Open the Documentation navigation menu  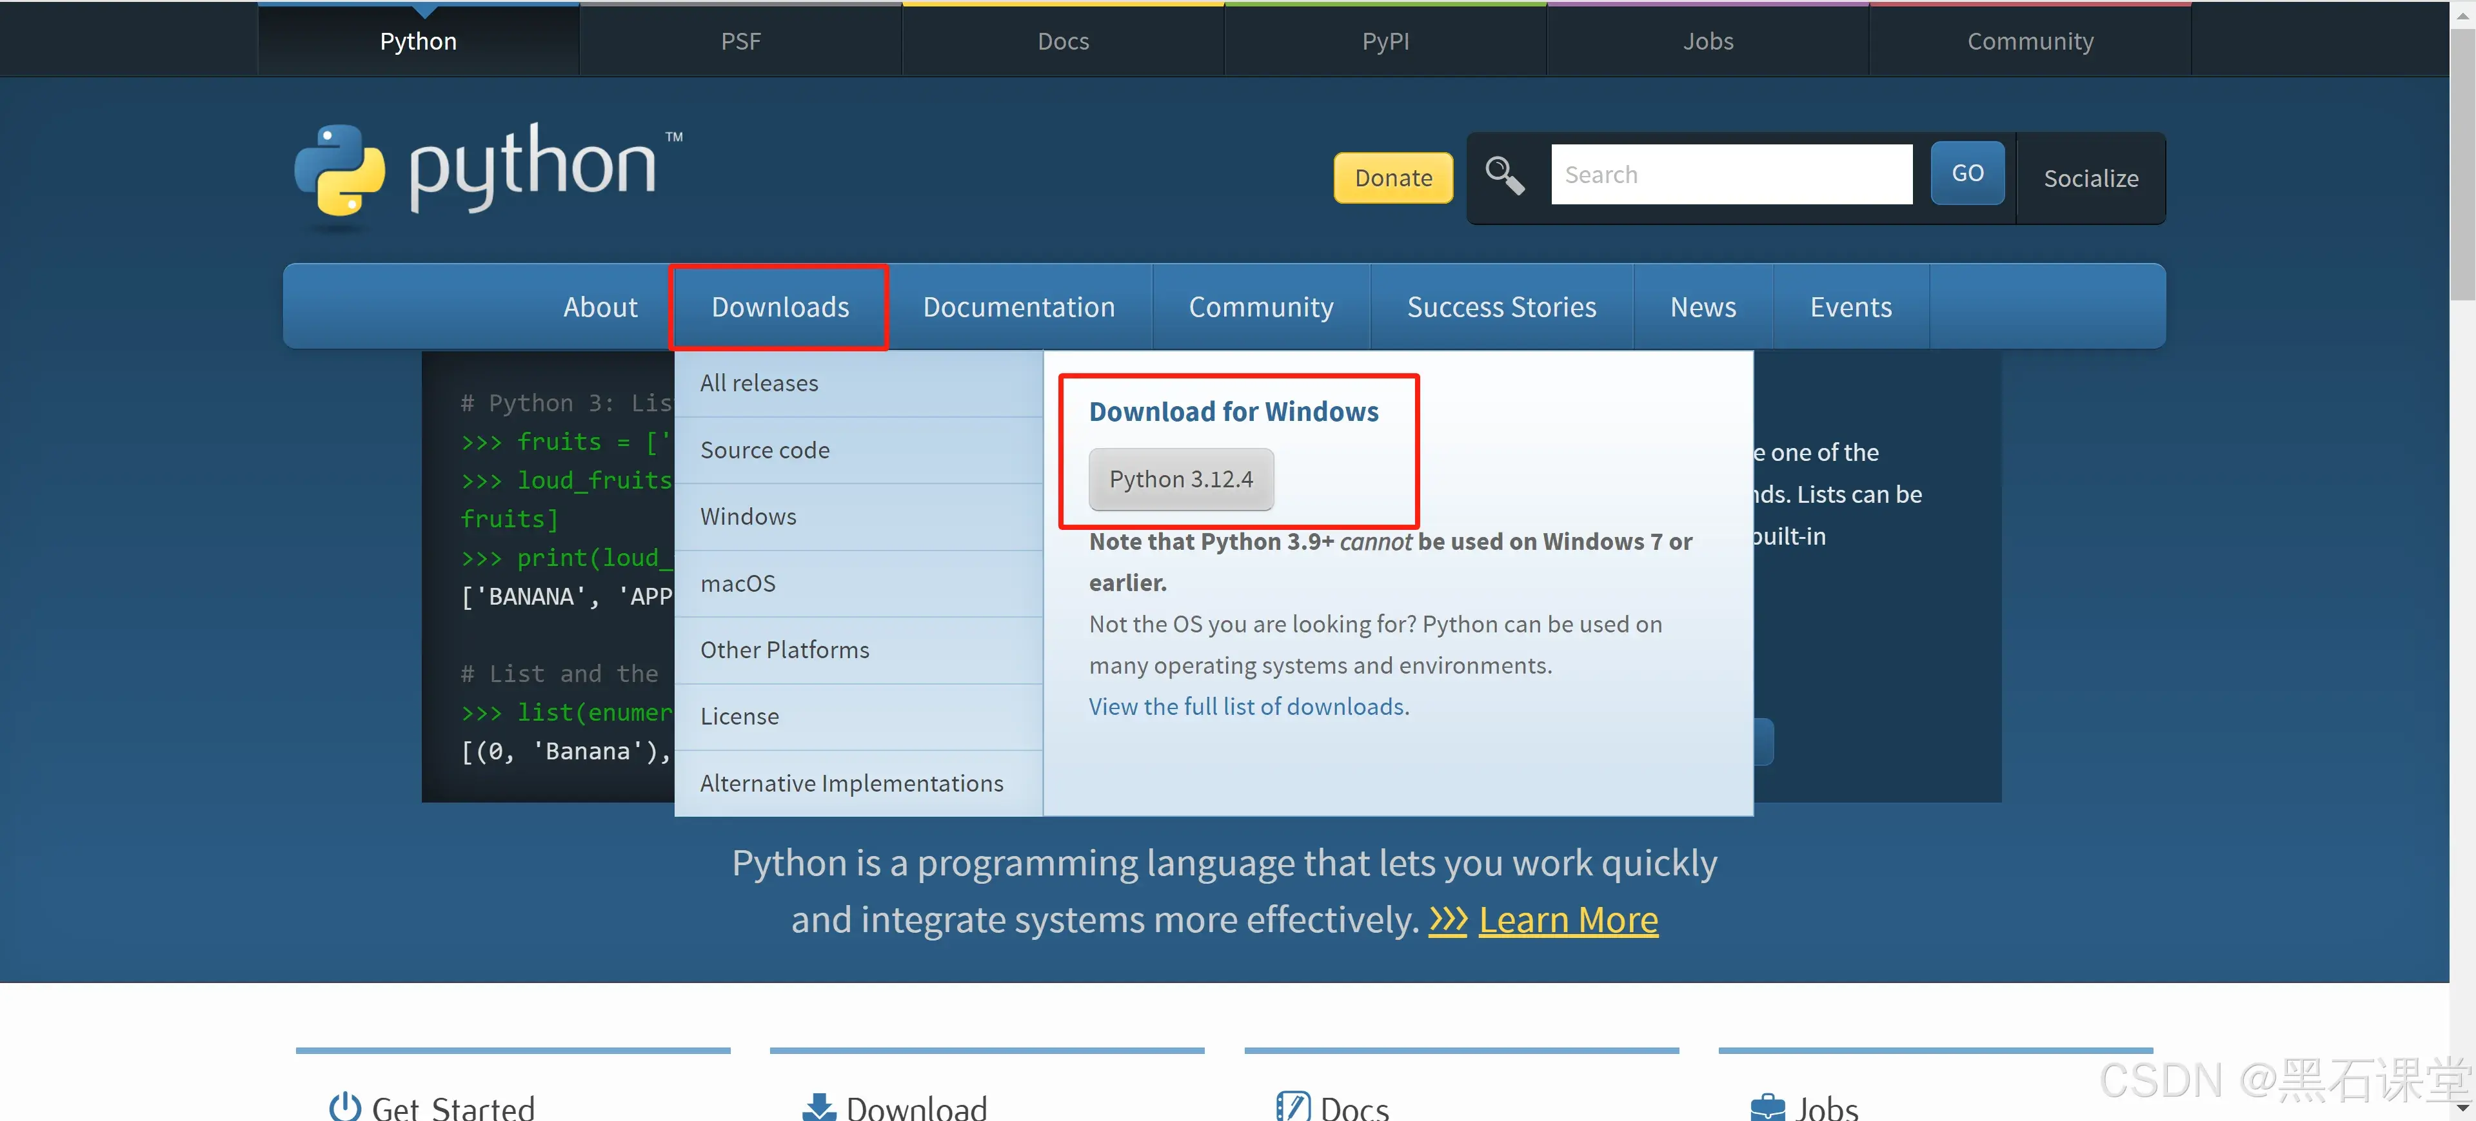1018,306
